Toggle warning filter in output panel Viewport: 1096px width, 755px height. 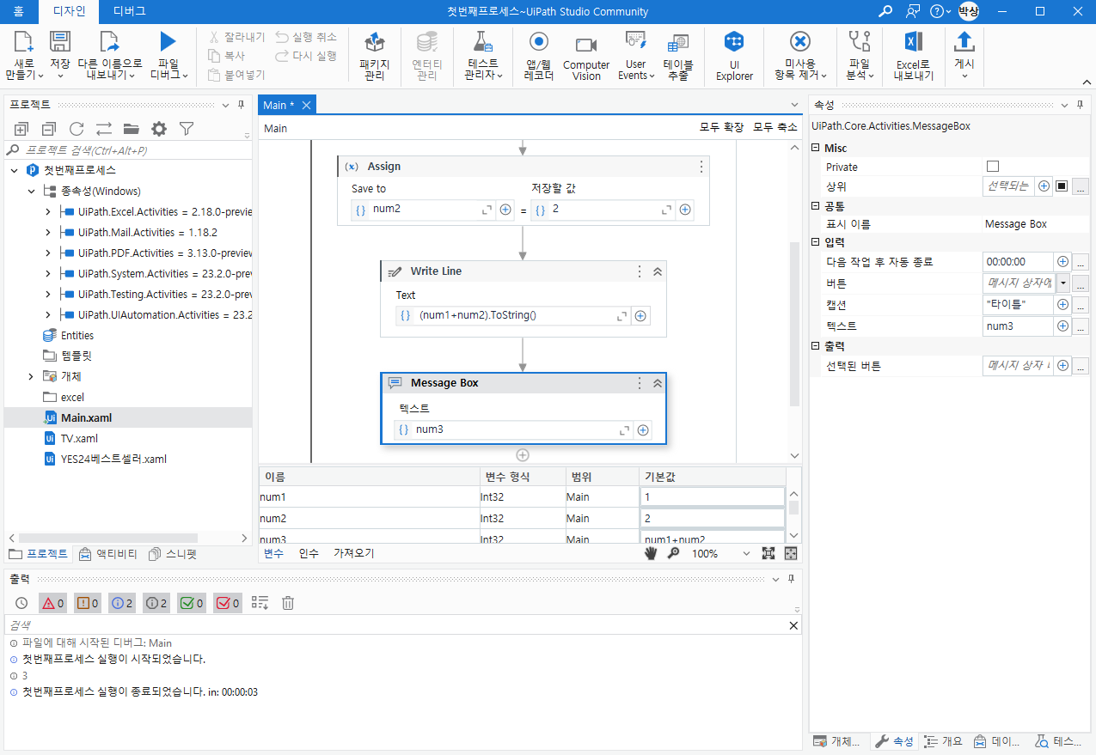(88, 603)
